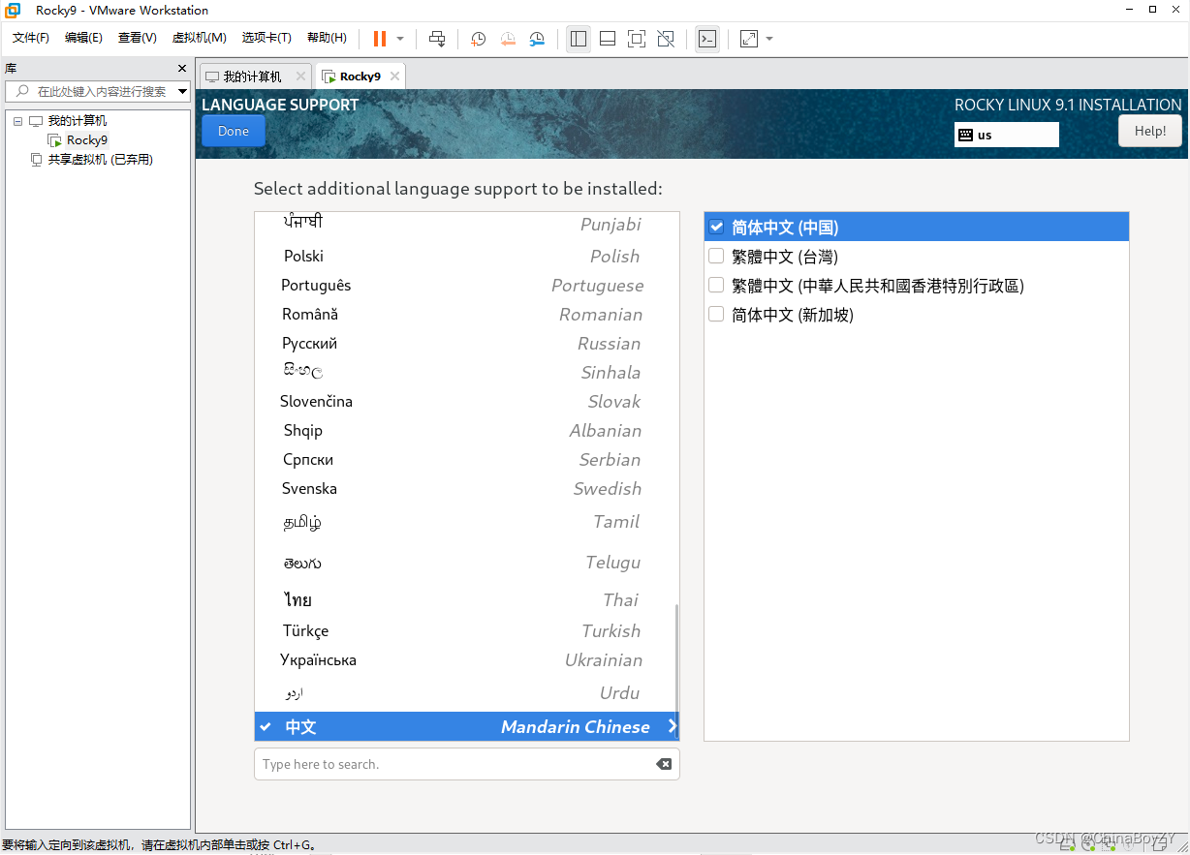This screenshot has height=855, width=1190.
Task: Click the us keyboard layout indicator
Action: click(1007, 135)
